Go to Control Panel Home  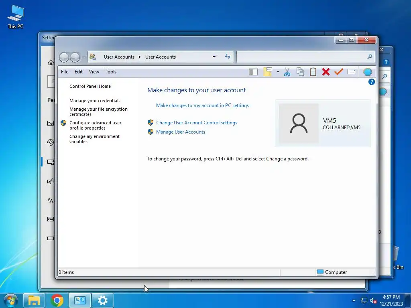pyautogui.click(x=90, y=86)
